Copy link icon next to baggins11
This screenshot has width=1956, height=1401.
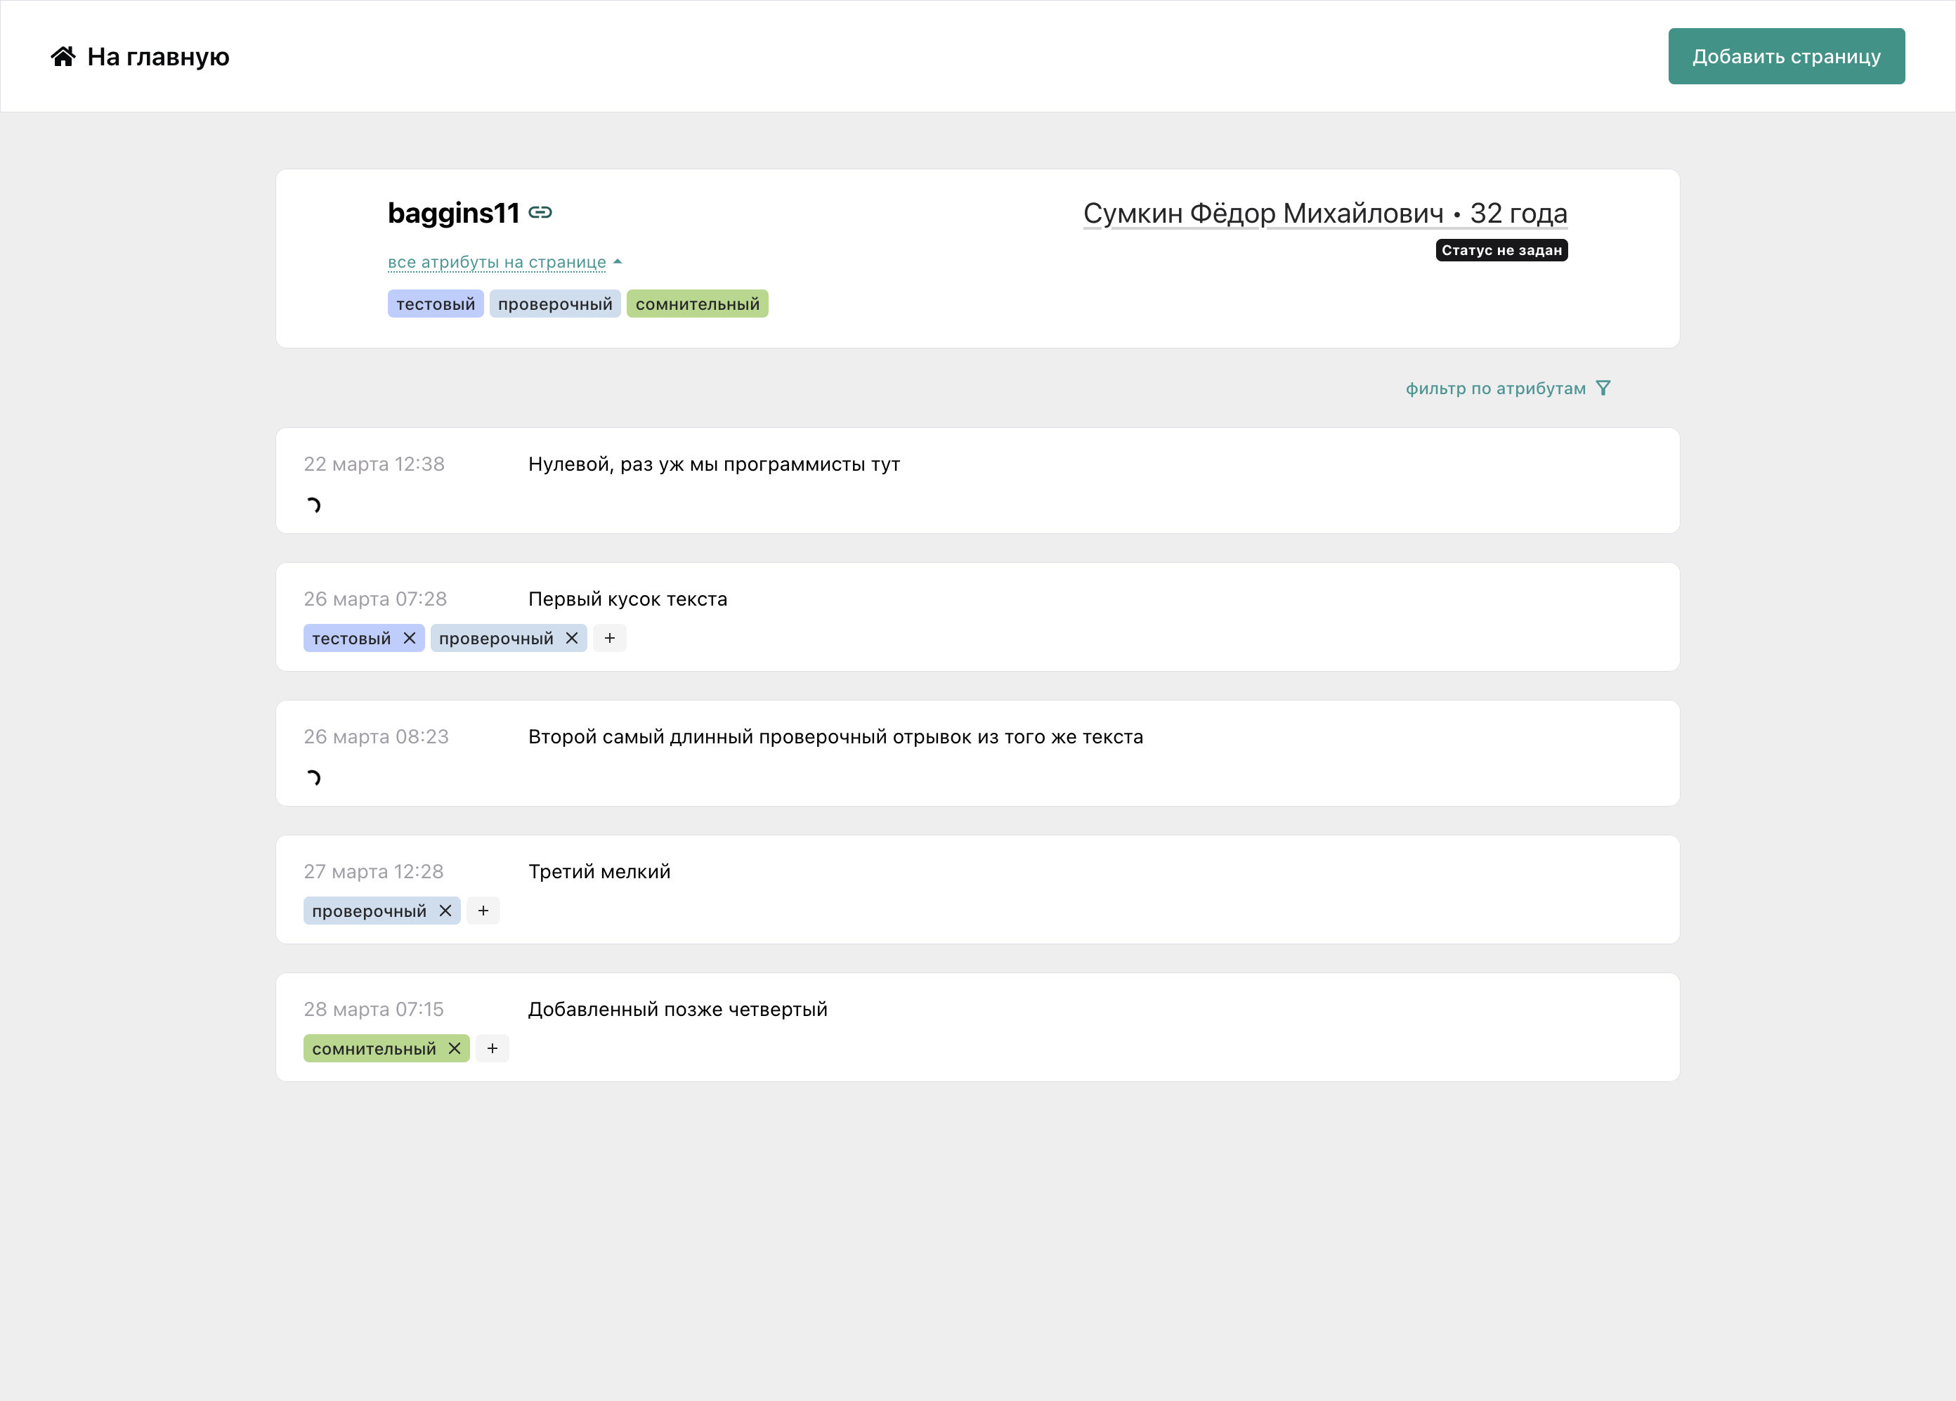coord(540,212)
